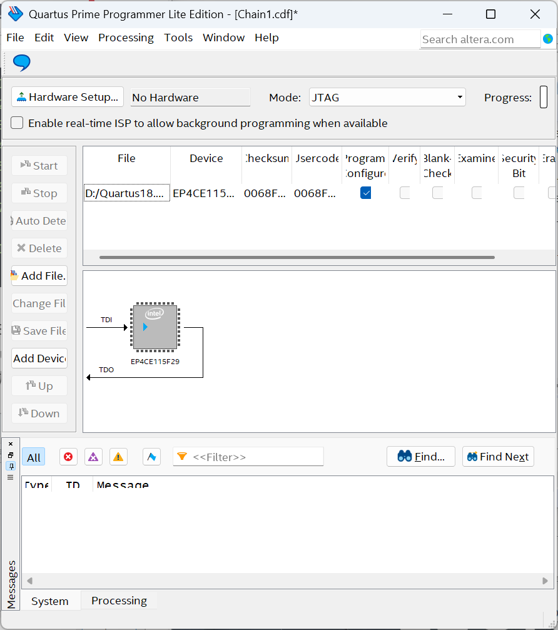
Task: Tick the Blank-Check checkbox
Action: pos(437,193)
